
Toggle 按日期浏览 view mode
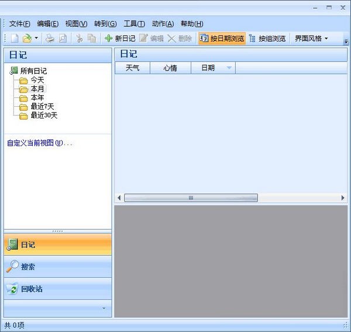point(222,39)
